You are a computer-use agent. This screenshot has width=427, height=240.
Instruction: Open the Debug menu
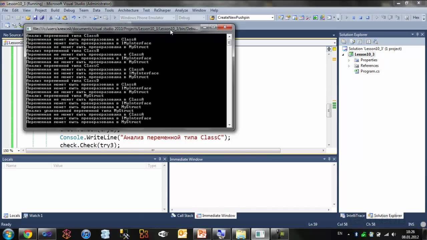(x=69, y=10)
